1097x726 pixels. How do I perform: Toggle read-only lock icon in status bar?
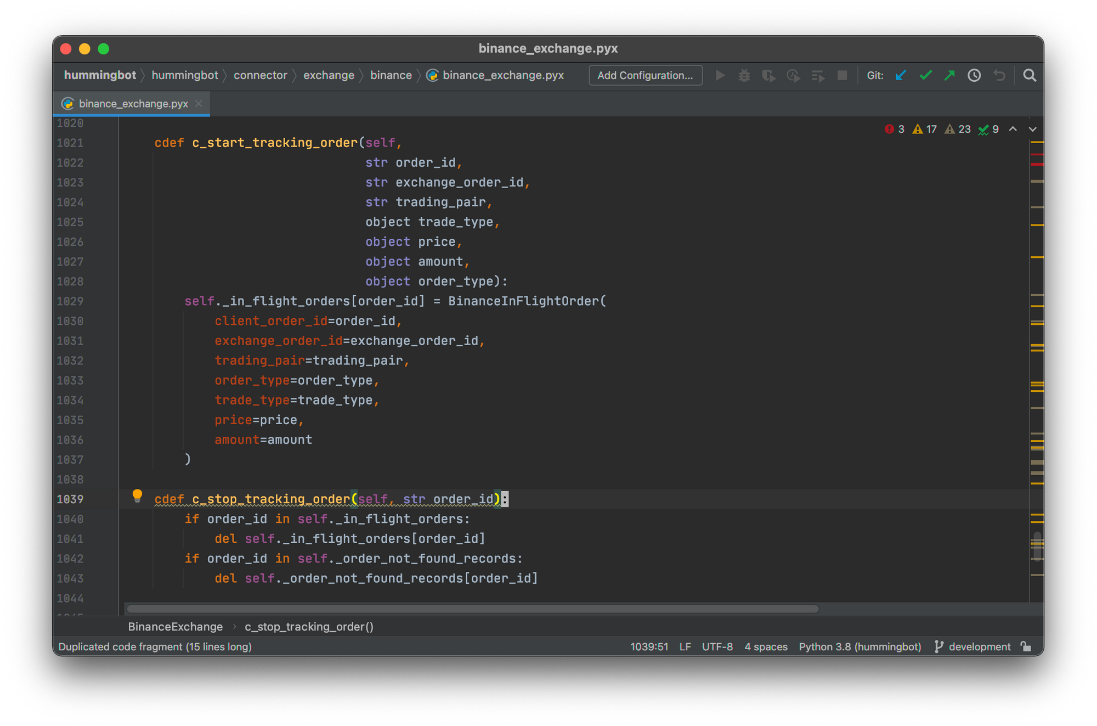(1026, 646)
